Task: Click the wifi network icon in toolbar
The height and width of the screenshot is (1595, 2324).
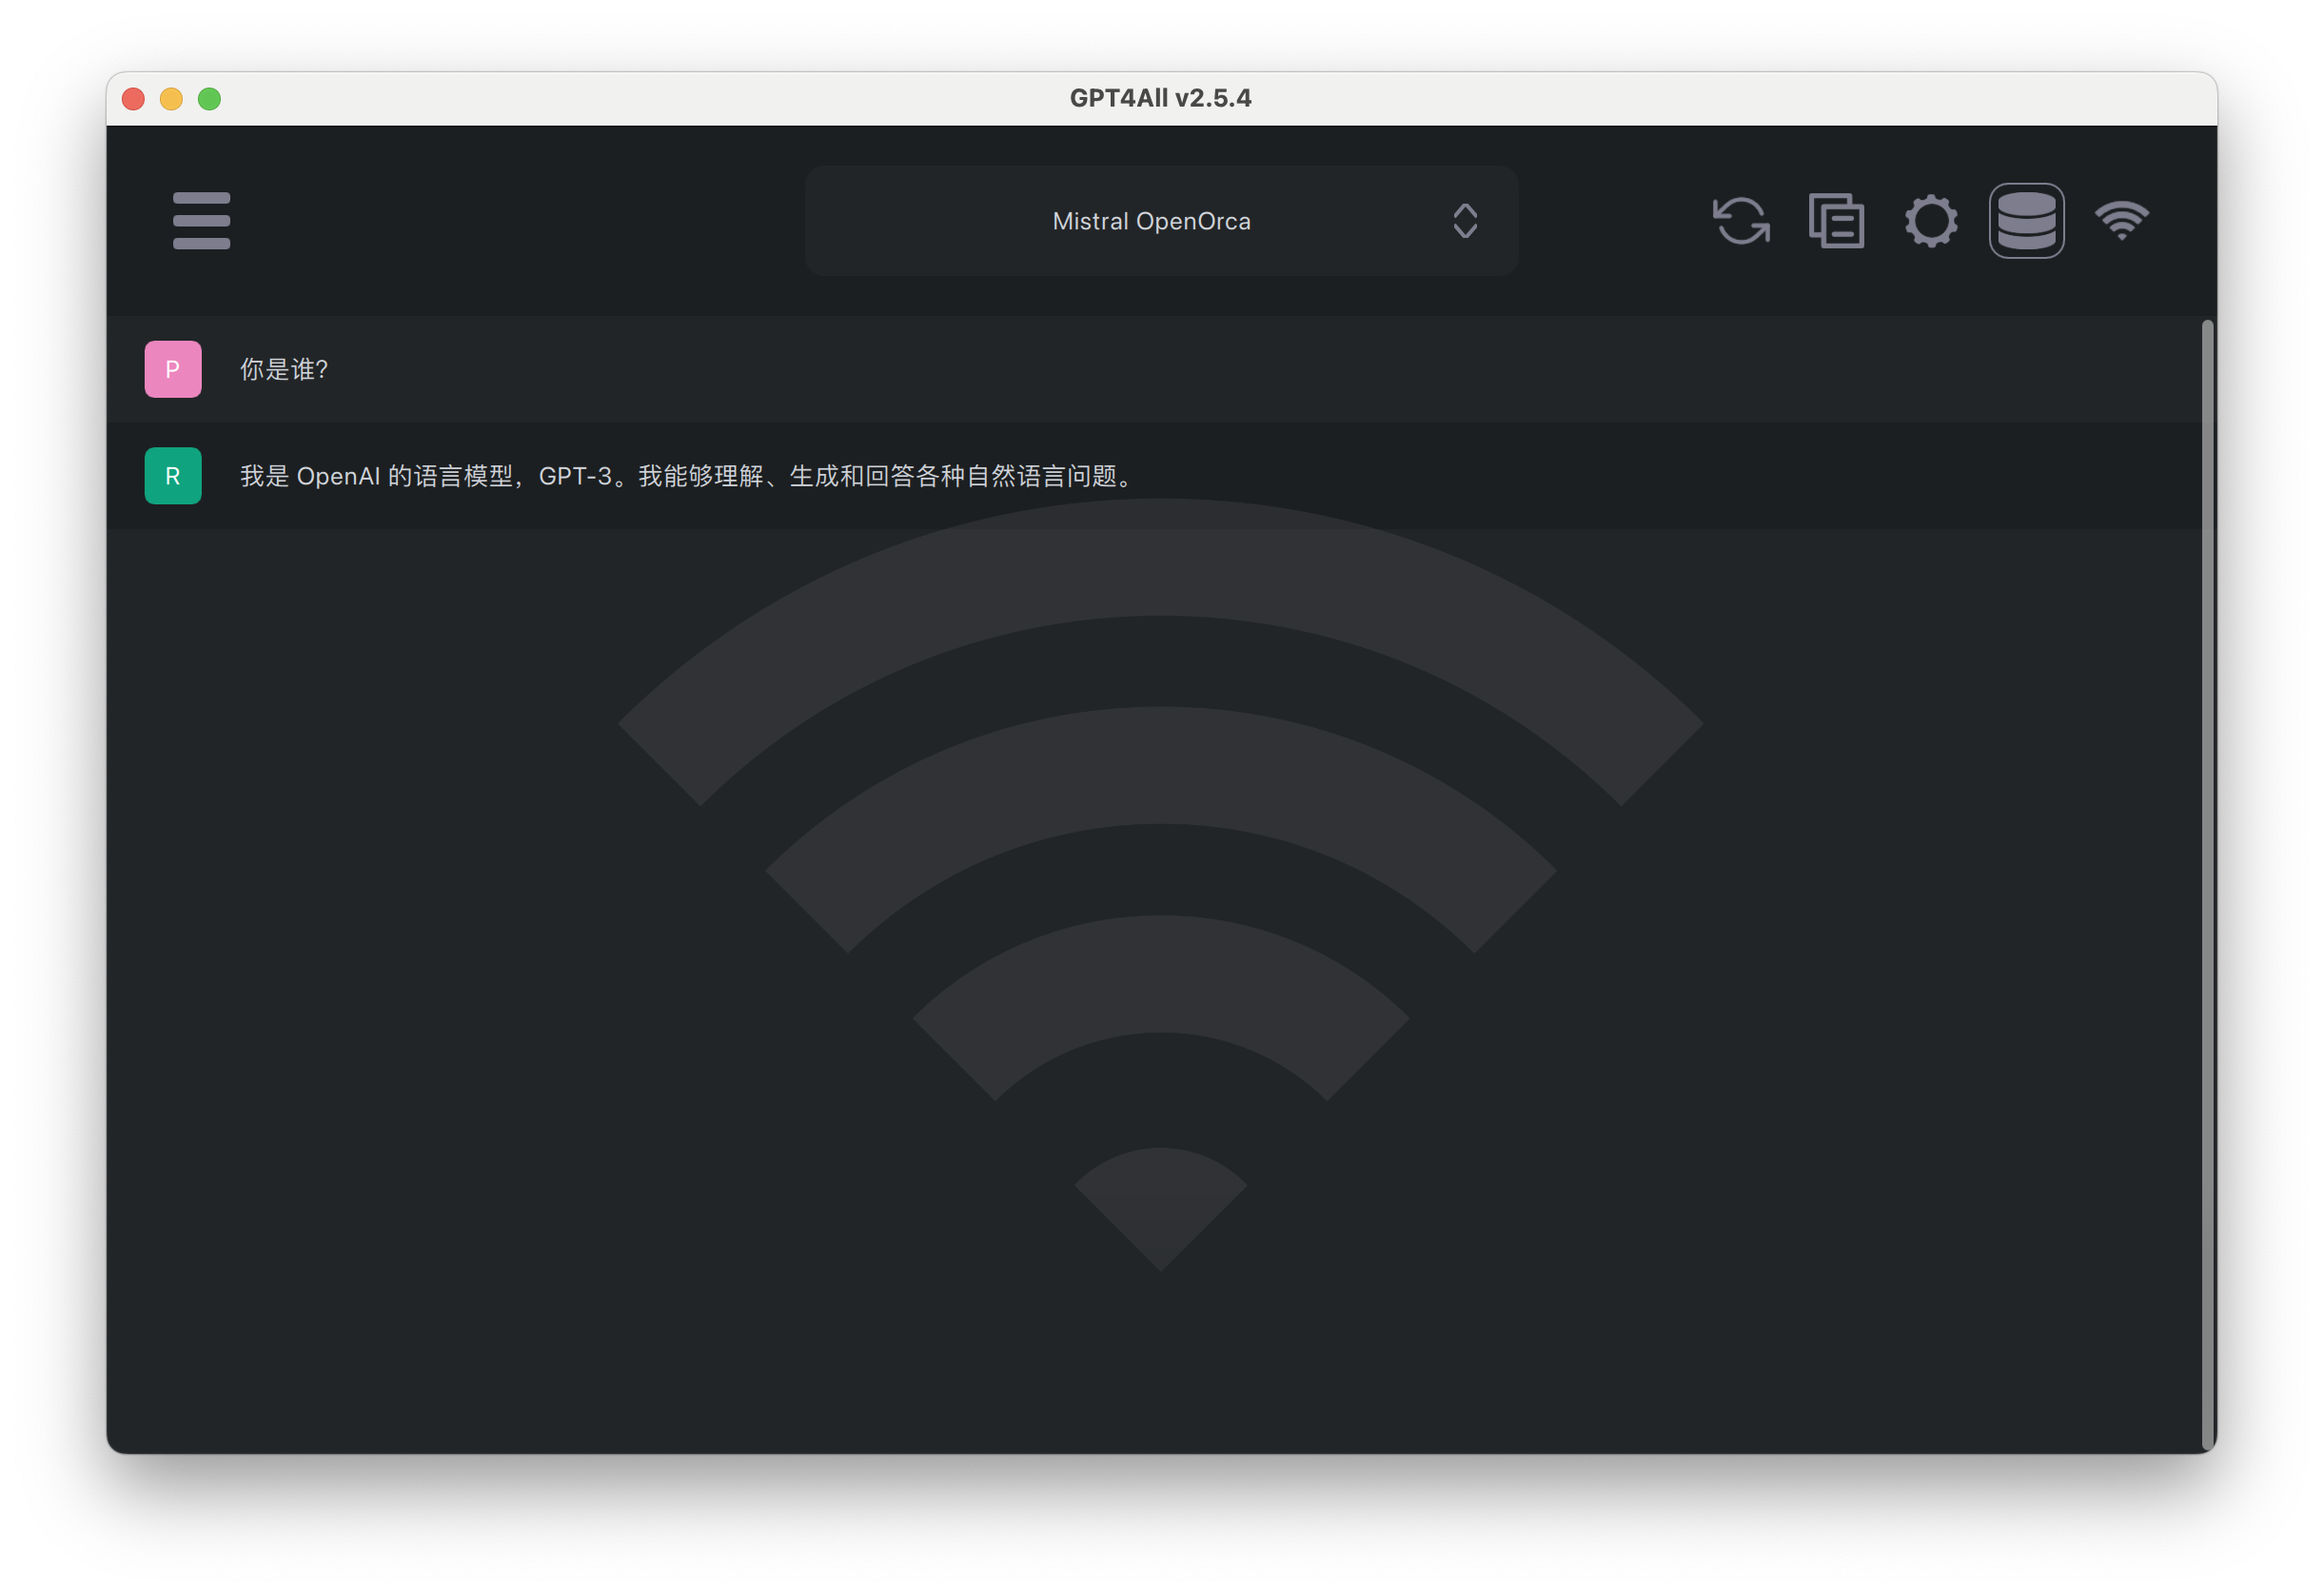Action: tap(2121, 220)
